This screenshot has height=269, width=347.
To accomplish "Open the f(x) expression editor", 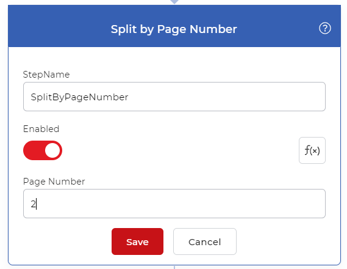I will point(312,150).
